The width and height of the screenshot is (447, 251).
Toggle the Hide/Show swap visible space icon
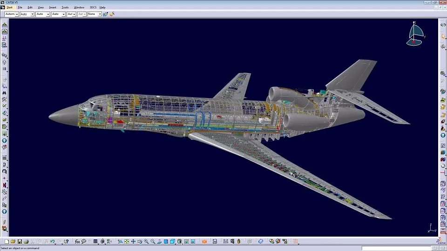coord(193,242)
